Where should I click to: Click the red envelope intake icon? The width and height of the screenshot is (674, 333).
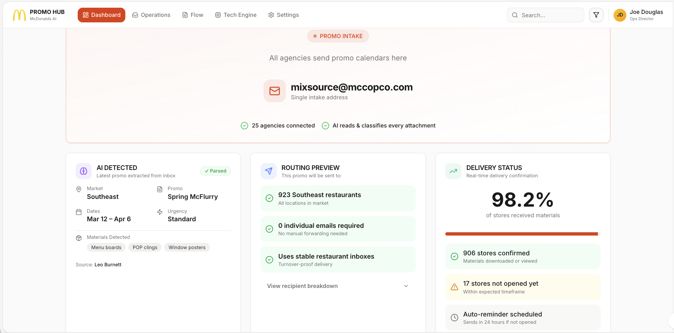click(x=275, y=91)
